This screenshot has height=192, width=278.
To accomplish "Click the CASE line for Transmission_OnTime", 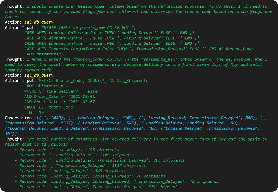I will pos(138,49).
